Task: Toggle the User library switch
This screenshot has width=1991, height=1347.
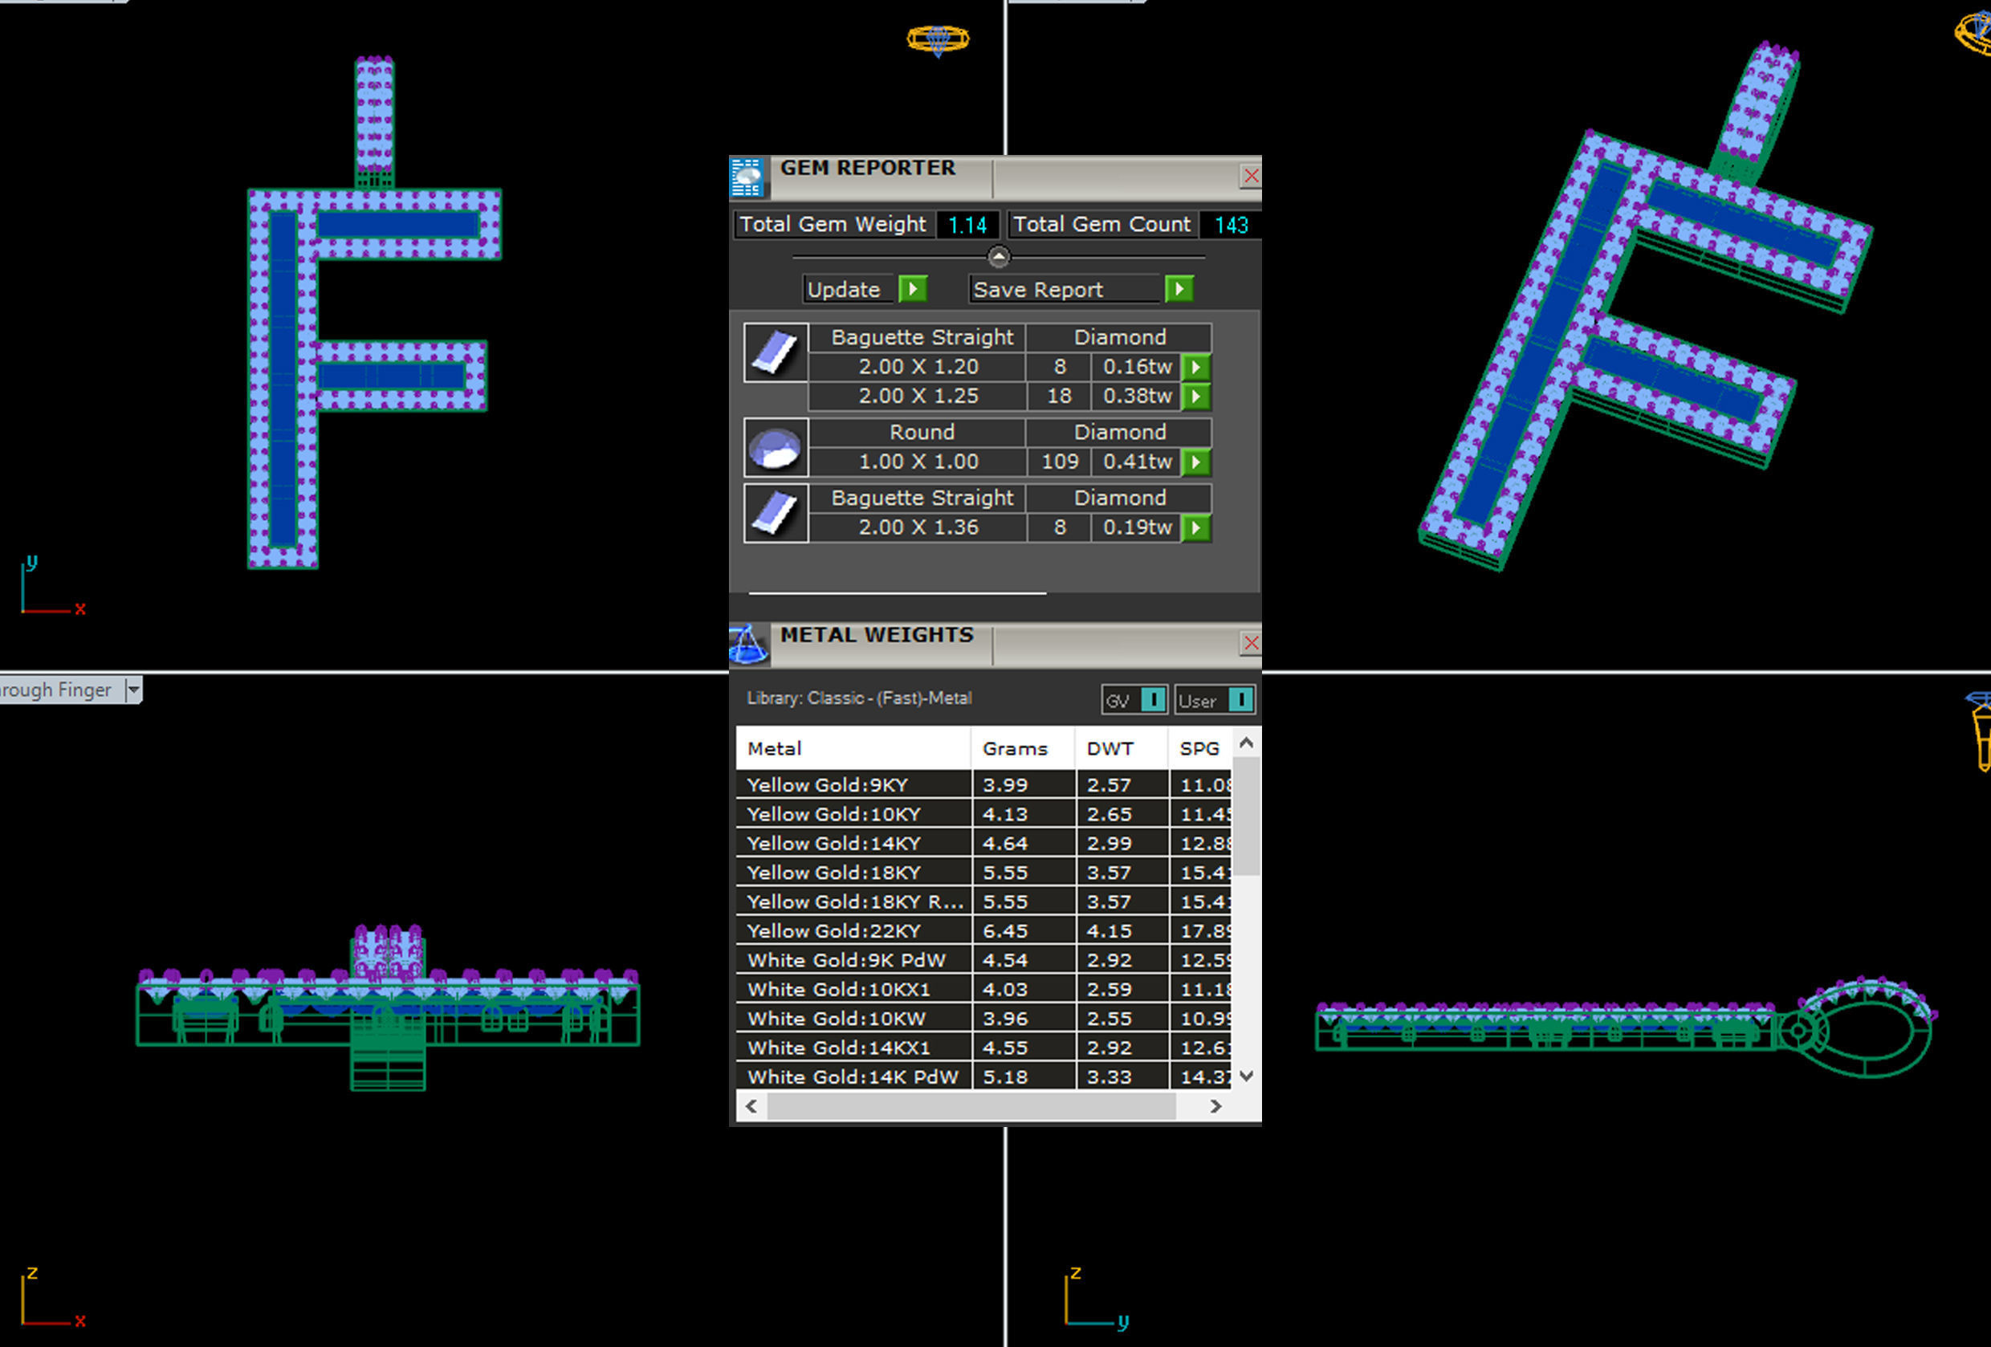Action: [1240, 701]
